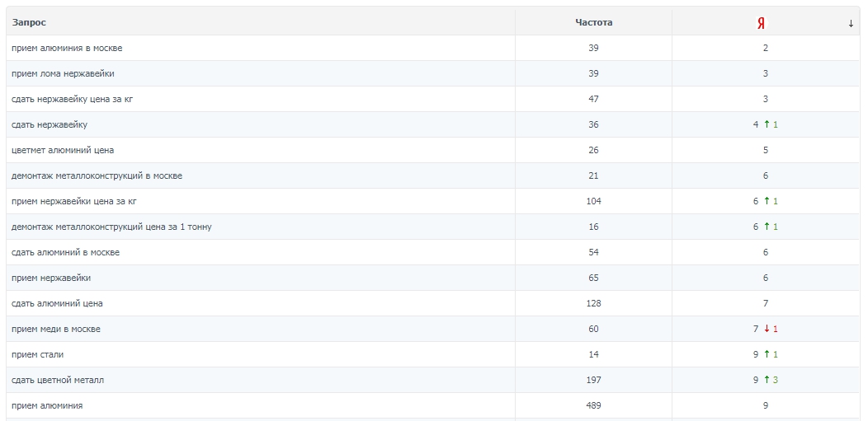Click frequency value 197

[x=593, y=380]
